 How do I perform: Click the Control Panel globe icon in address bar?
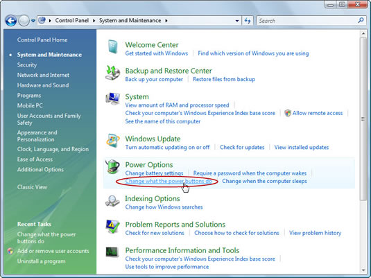click(42, 20)
